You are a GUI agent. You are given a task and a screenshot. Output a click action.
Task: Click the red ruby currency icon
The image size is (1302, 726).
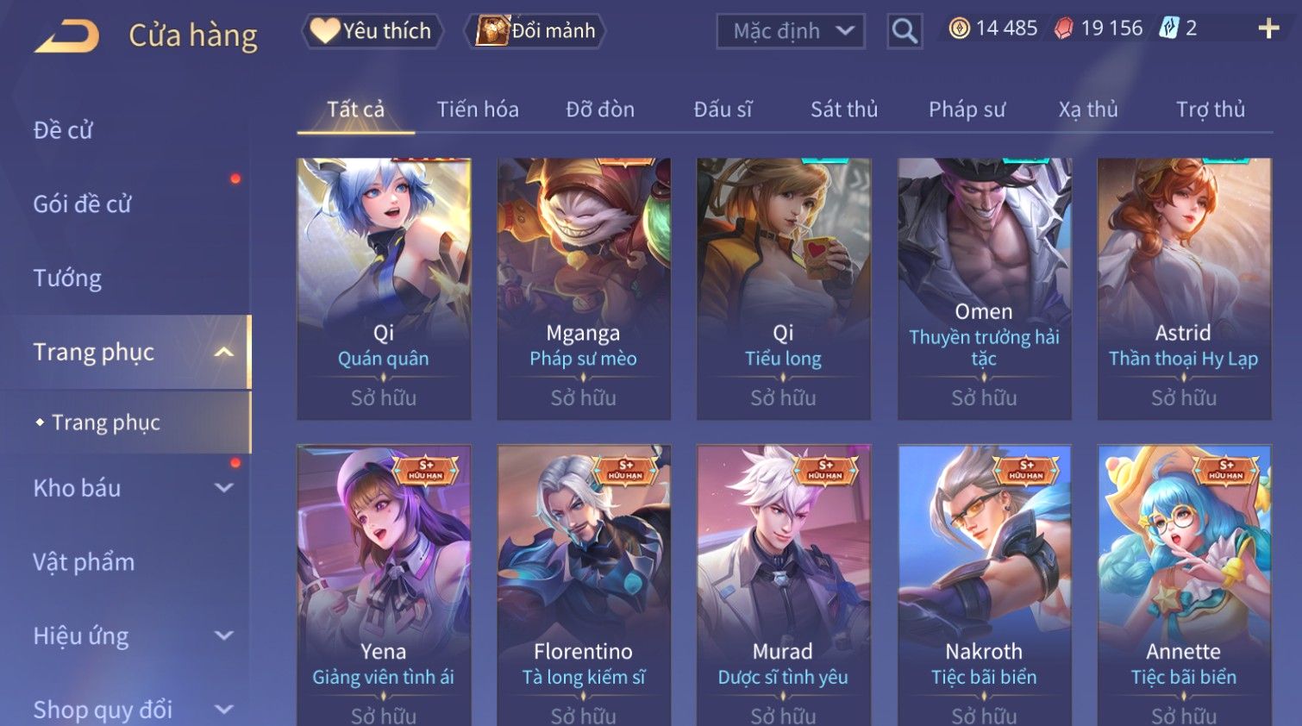(1064, 28)
